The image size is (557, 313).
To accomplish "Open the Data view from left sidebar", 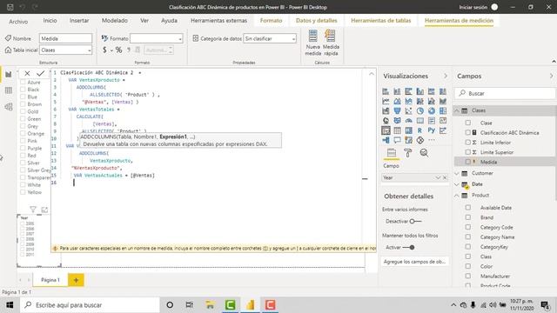I will (x=9, y=90).
